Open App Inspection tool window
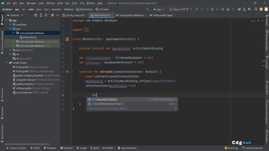The width and height of the screenshot is (269, 151). (127, 148)
